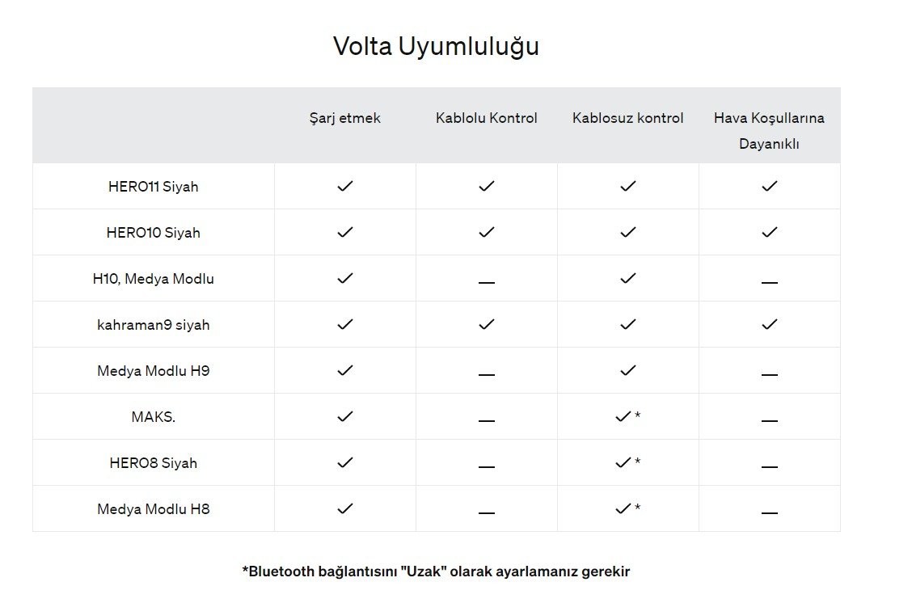Click kahraman9 siyah Hava Koşullarına Dayanıklı checkmark
912x603 pixels.
[770, 324]
